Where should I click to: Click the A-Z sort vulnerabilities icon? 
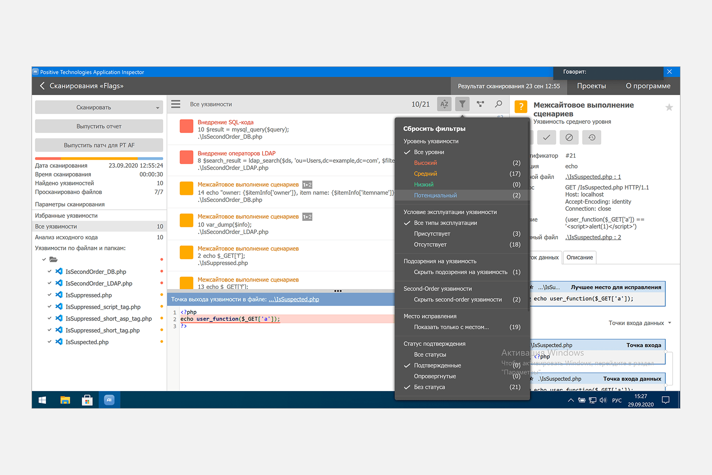tap(444, 104)
